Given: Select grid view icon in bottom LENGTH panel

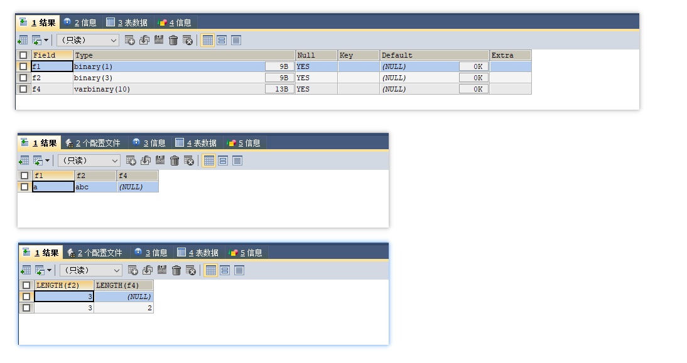Looking at the screenshot, I should [x=211, y=270].
